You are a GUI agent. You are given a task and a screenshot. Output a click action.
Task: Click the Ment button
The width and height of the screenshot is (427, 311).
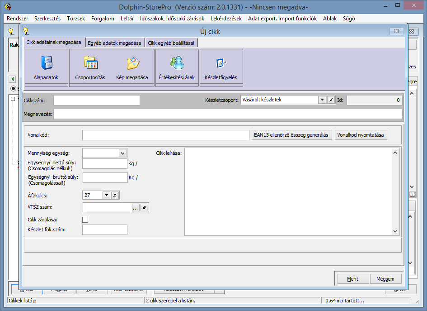point(353,279)
